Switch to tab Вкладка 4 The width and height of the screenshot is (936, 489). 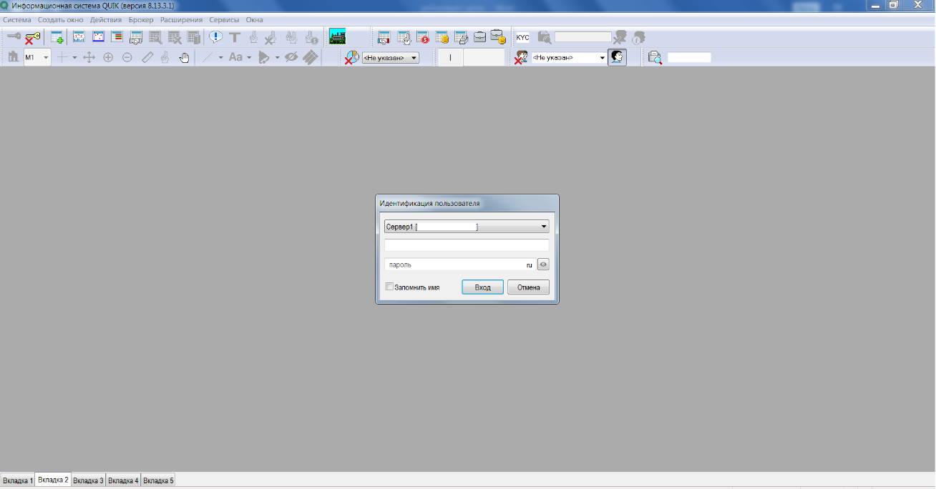click(124, 480)
